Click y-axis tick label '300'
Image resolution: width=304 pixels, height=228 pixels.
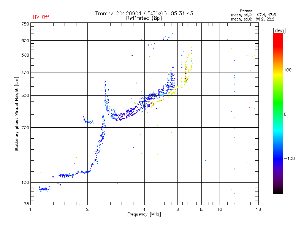[x=25, y=95]
